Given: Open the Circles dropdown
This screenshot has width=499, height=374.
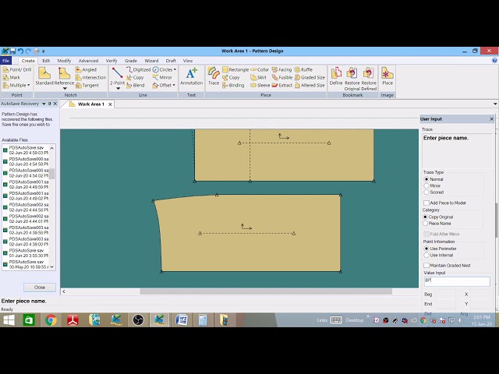Looking at the screenshot, I should [x=175, y=69].
